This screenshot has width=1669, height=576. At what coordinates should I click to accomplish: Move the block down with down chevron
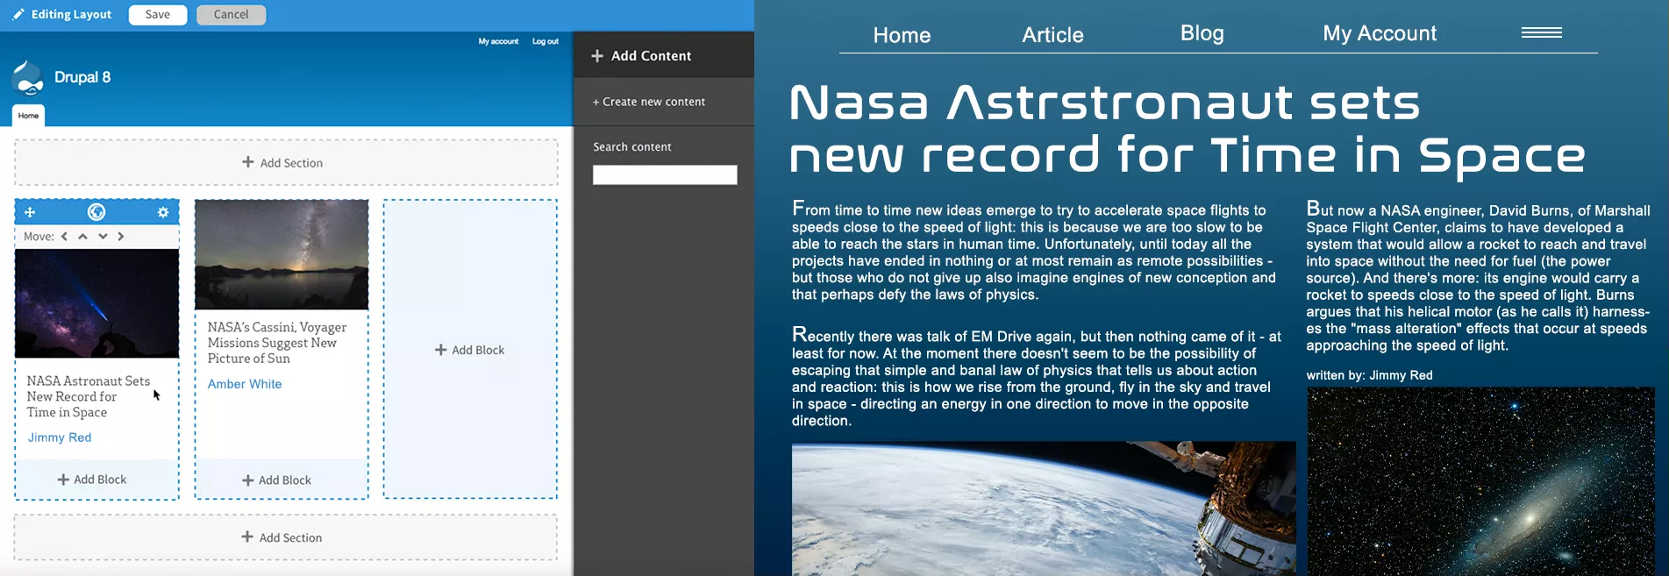[x=103, y=237]
